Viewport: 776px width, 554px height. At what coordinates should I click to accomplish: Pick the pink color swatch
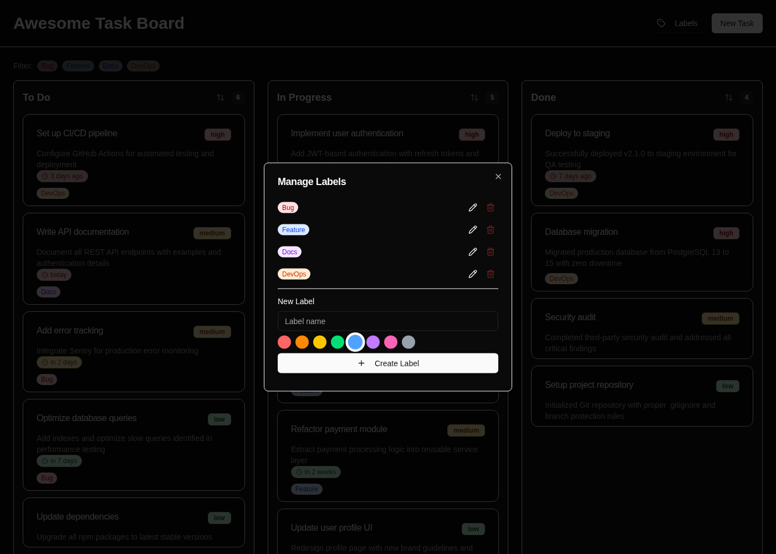[x=391, y=342]
